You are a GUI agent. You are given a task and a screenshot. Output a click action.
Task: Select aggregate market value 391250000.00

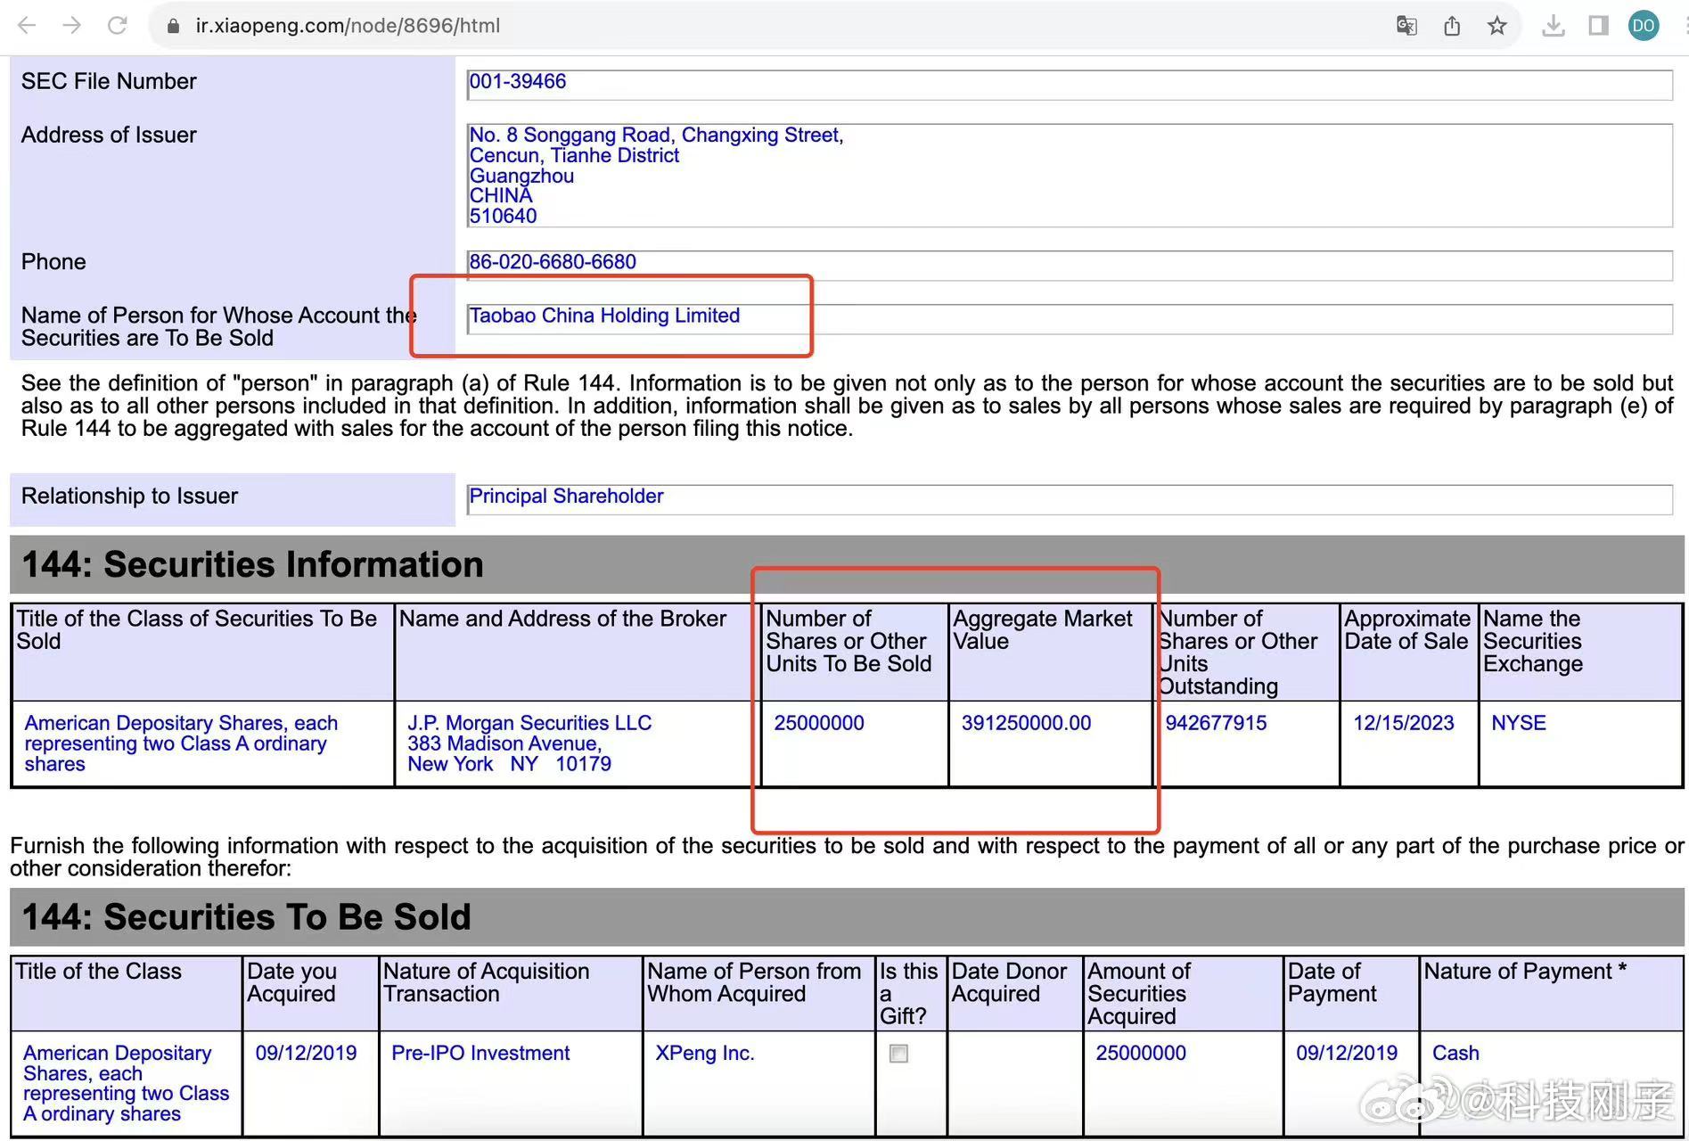(1026, 723)
